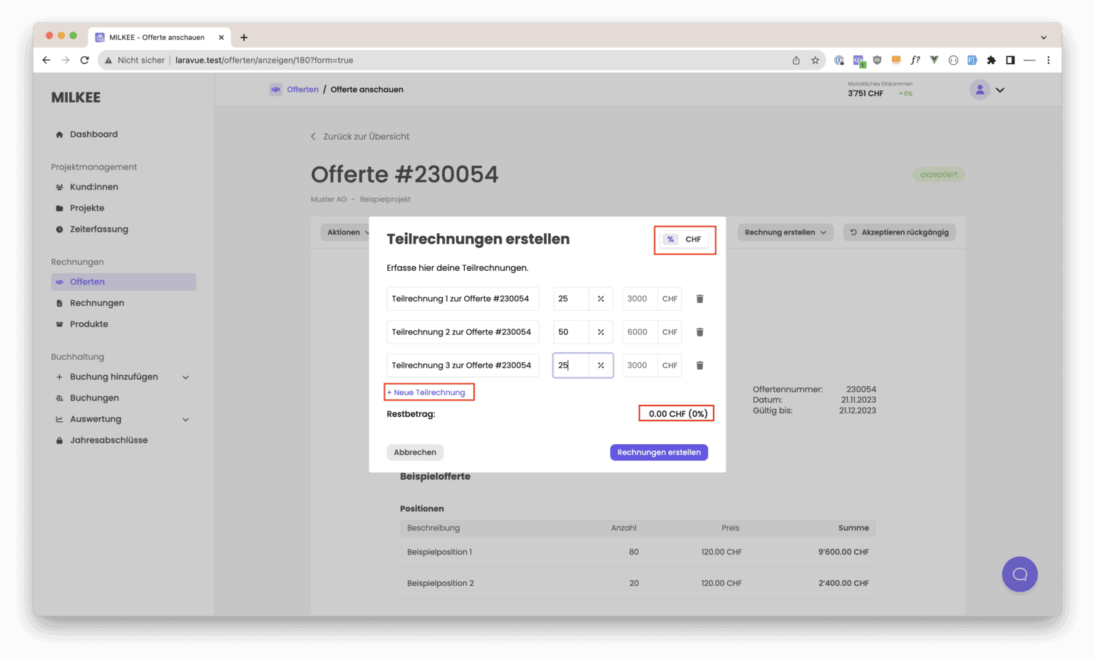Expand Auswertung sidebar section
The width and height of the screenshot is (1095, 660).
185,420
